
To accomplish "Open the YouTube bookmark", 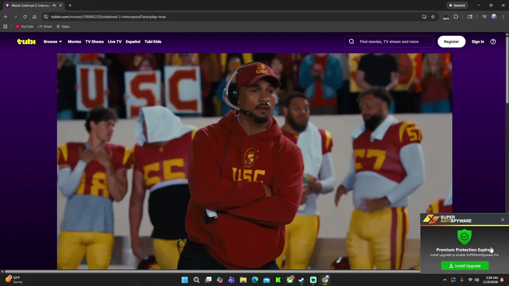I will [24, 27].
